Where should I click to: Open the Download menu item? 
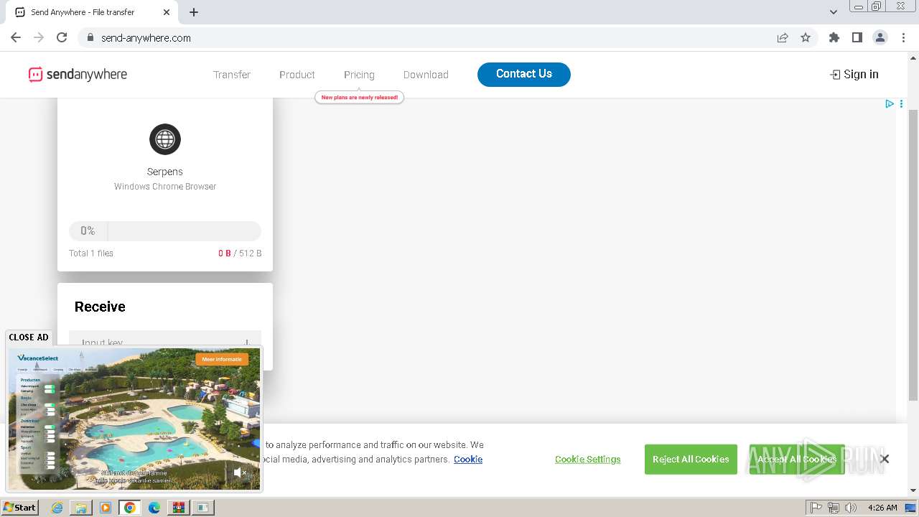point(426,75)
